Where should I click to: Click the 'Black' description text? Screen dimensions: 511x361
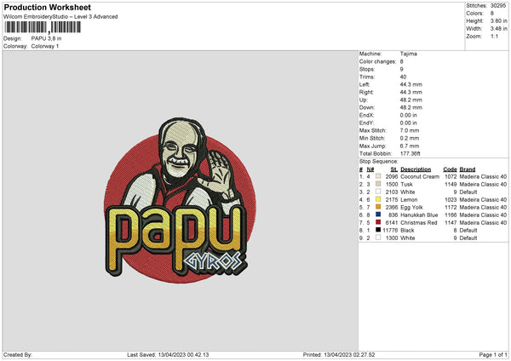[x=407, y=230]
